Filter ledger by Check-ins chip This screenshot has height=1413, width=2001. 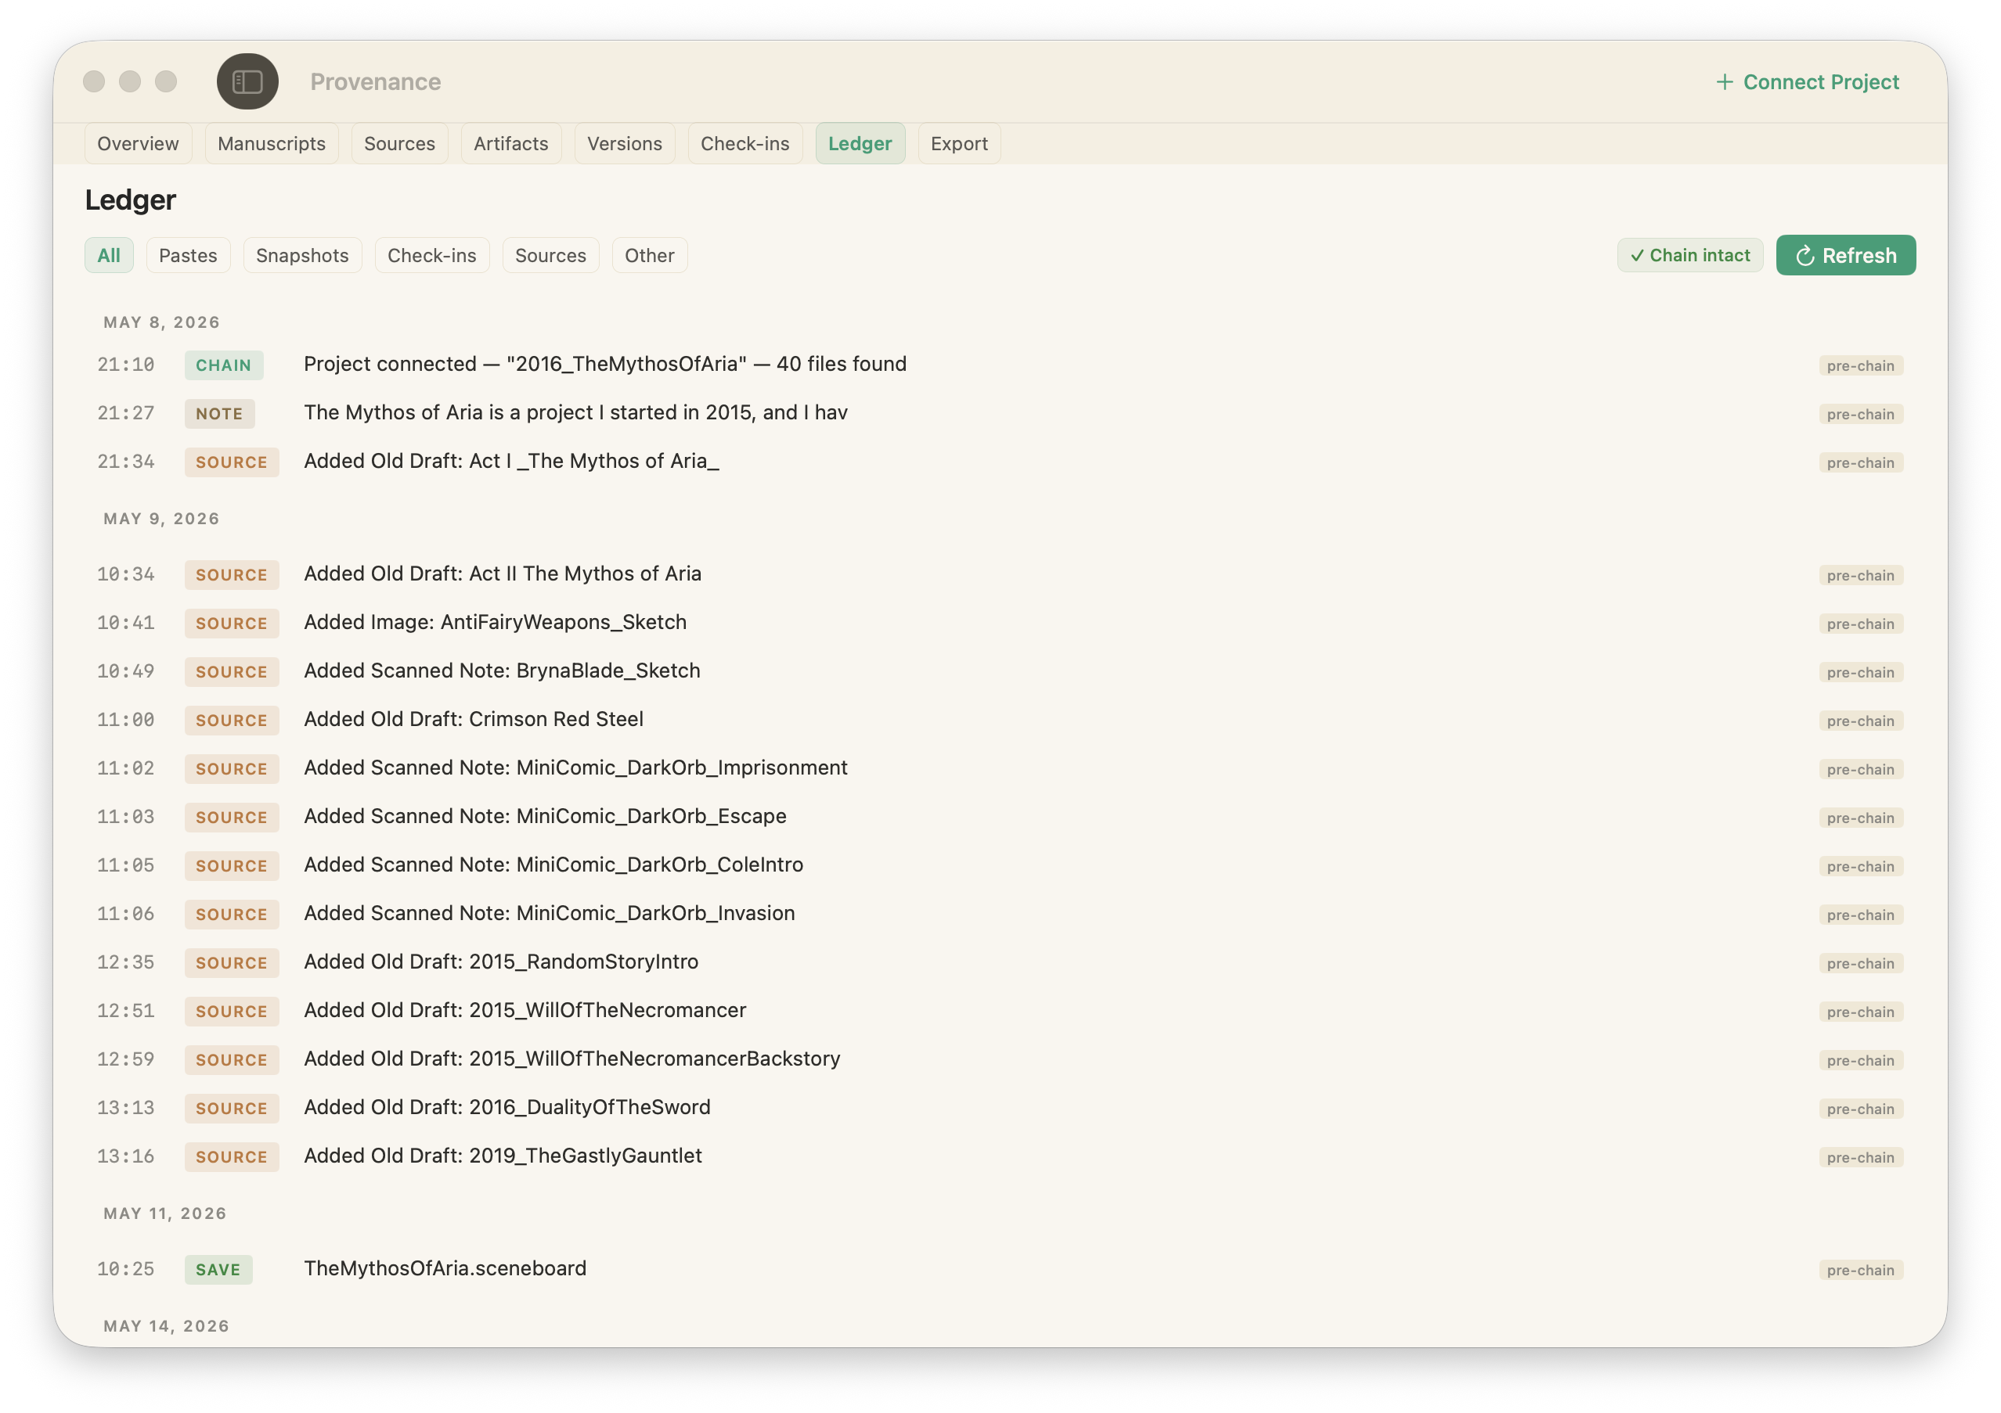(x=431, y=255)
